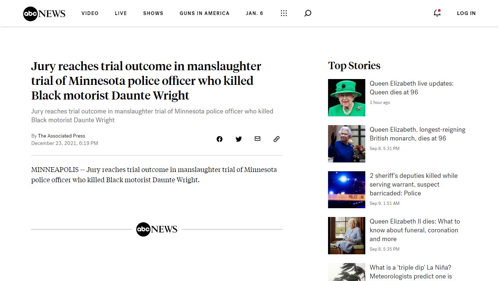Open the 'triple dip' La Niña story

(x=411, y=272)
